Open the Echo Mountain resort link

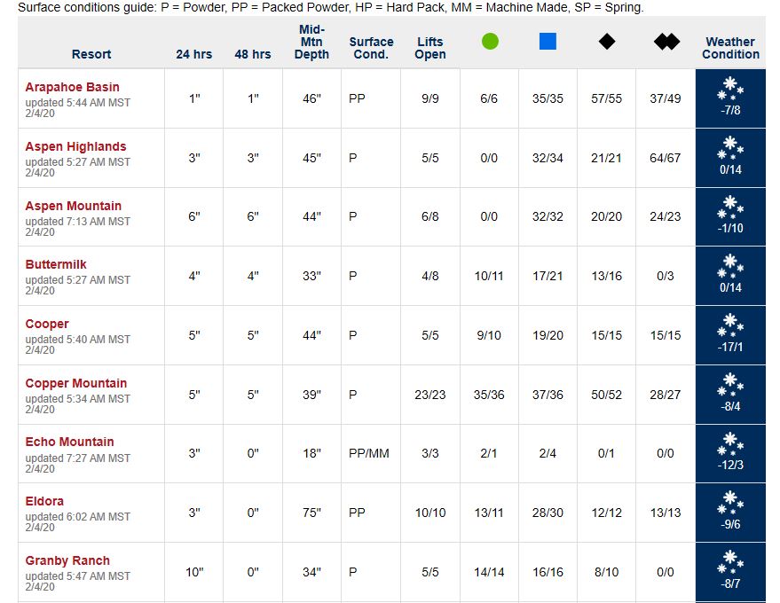(69, 442)
